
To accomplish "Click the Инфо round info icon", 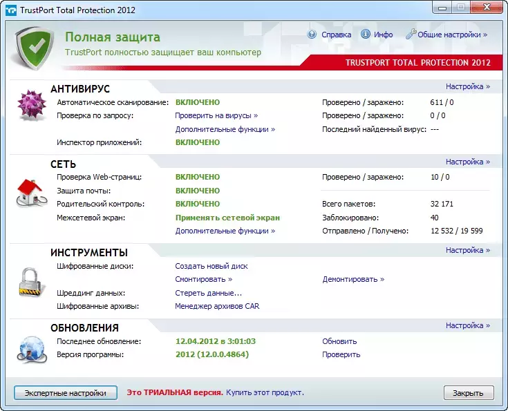I will tap(366, 35).
